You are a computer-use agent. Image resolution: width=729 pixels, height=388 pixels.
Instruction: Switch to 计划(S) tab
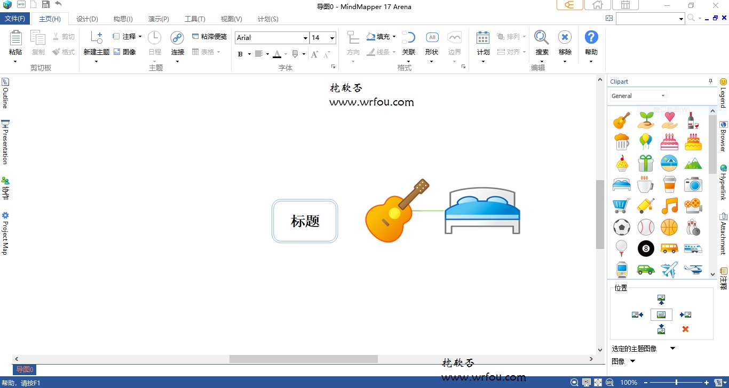[x=268, y=19]
